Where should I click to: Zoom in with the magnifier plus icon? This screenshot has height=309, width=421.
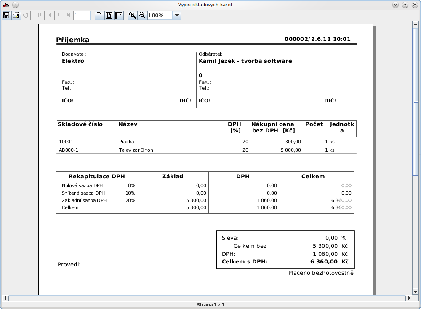(133, 16)
